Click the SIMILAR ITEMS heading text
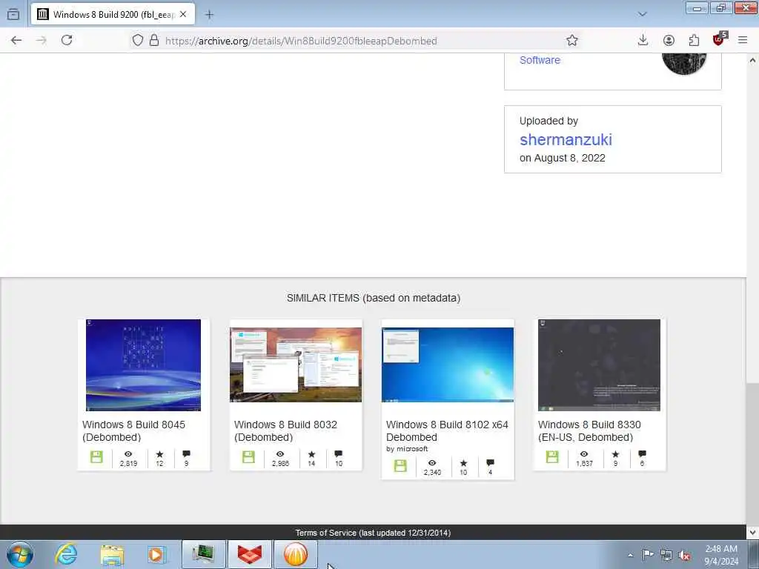Image resolution: width=759 pixels, height=569 pixels. pos(374,298)
